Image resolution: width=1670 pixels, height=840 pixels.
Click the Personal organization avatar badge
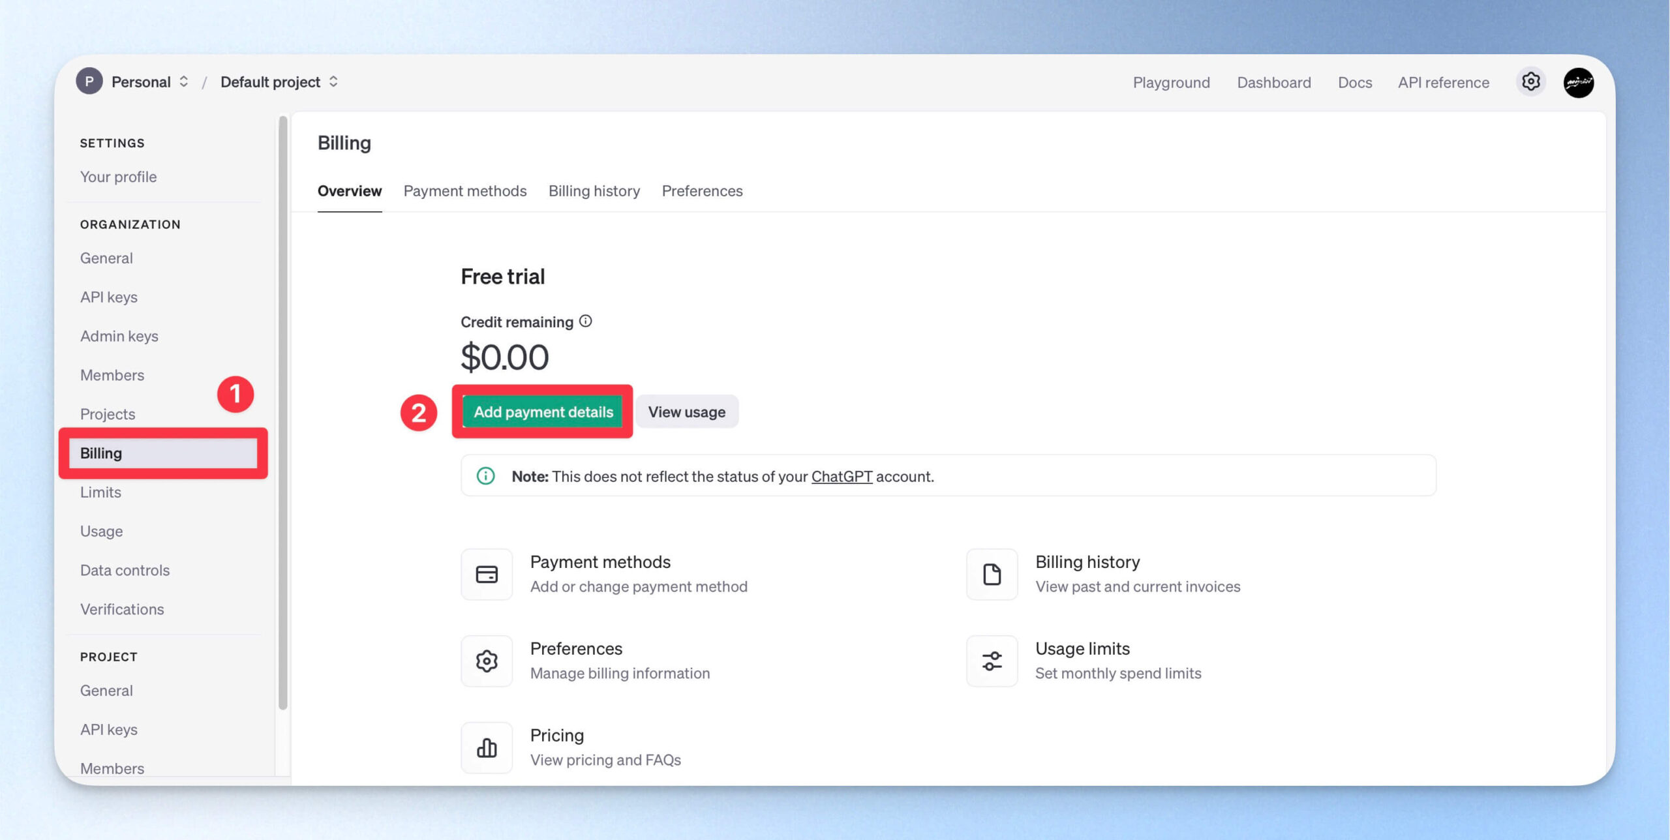click(x=89, y=82)
